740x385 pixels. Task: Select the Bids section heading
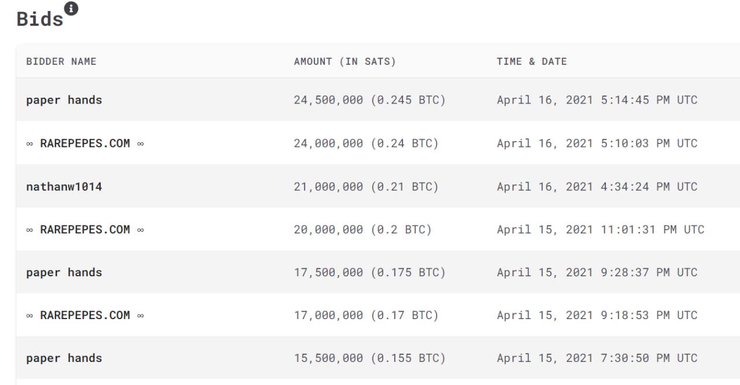(x=40, y=18)
